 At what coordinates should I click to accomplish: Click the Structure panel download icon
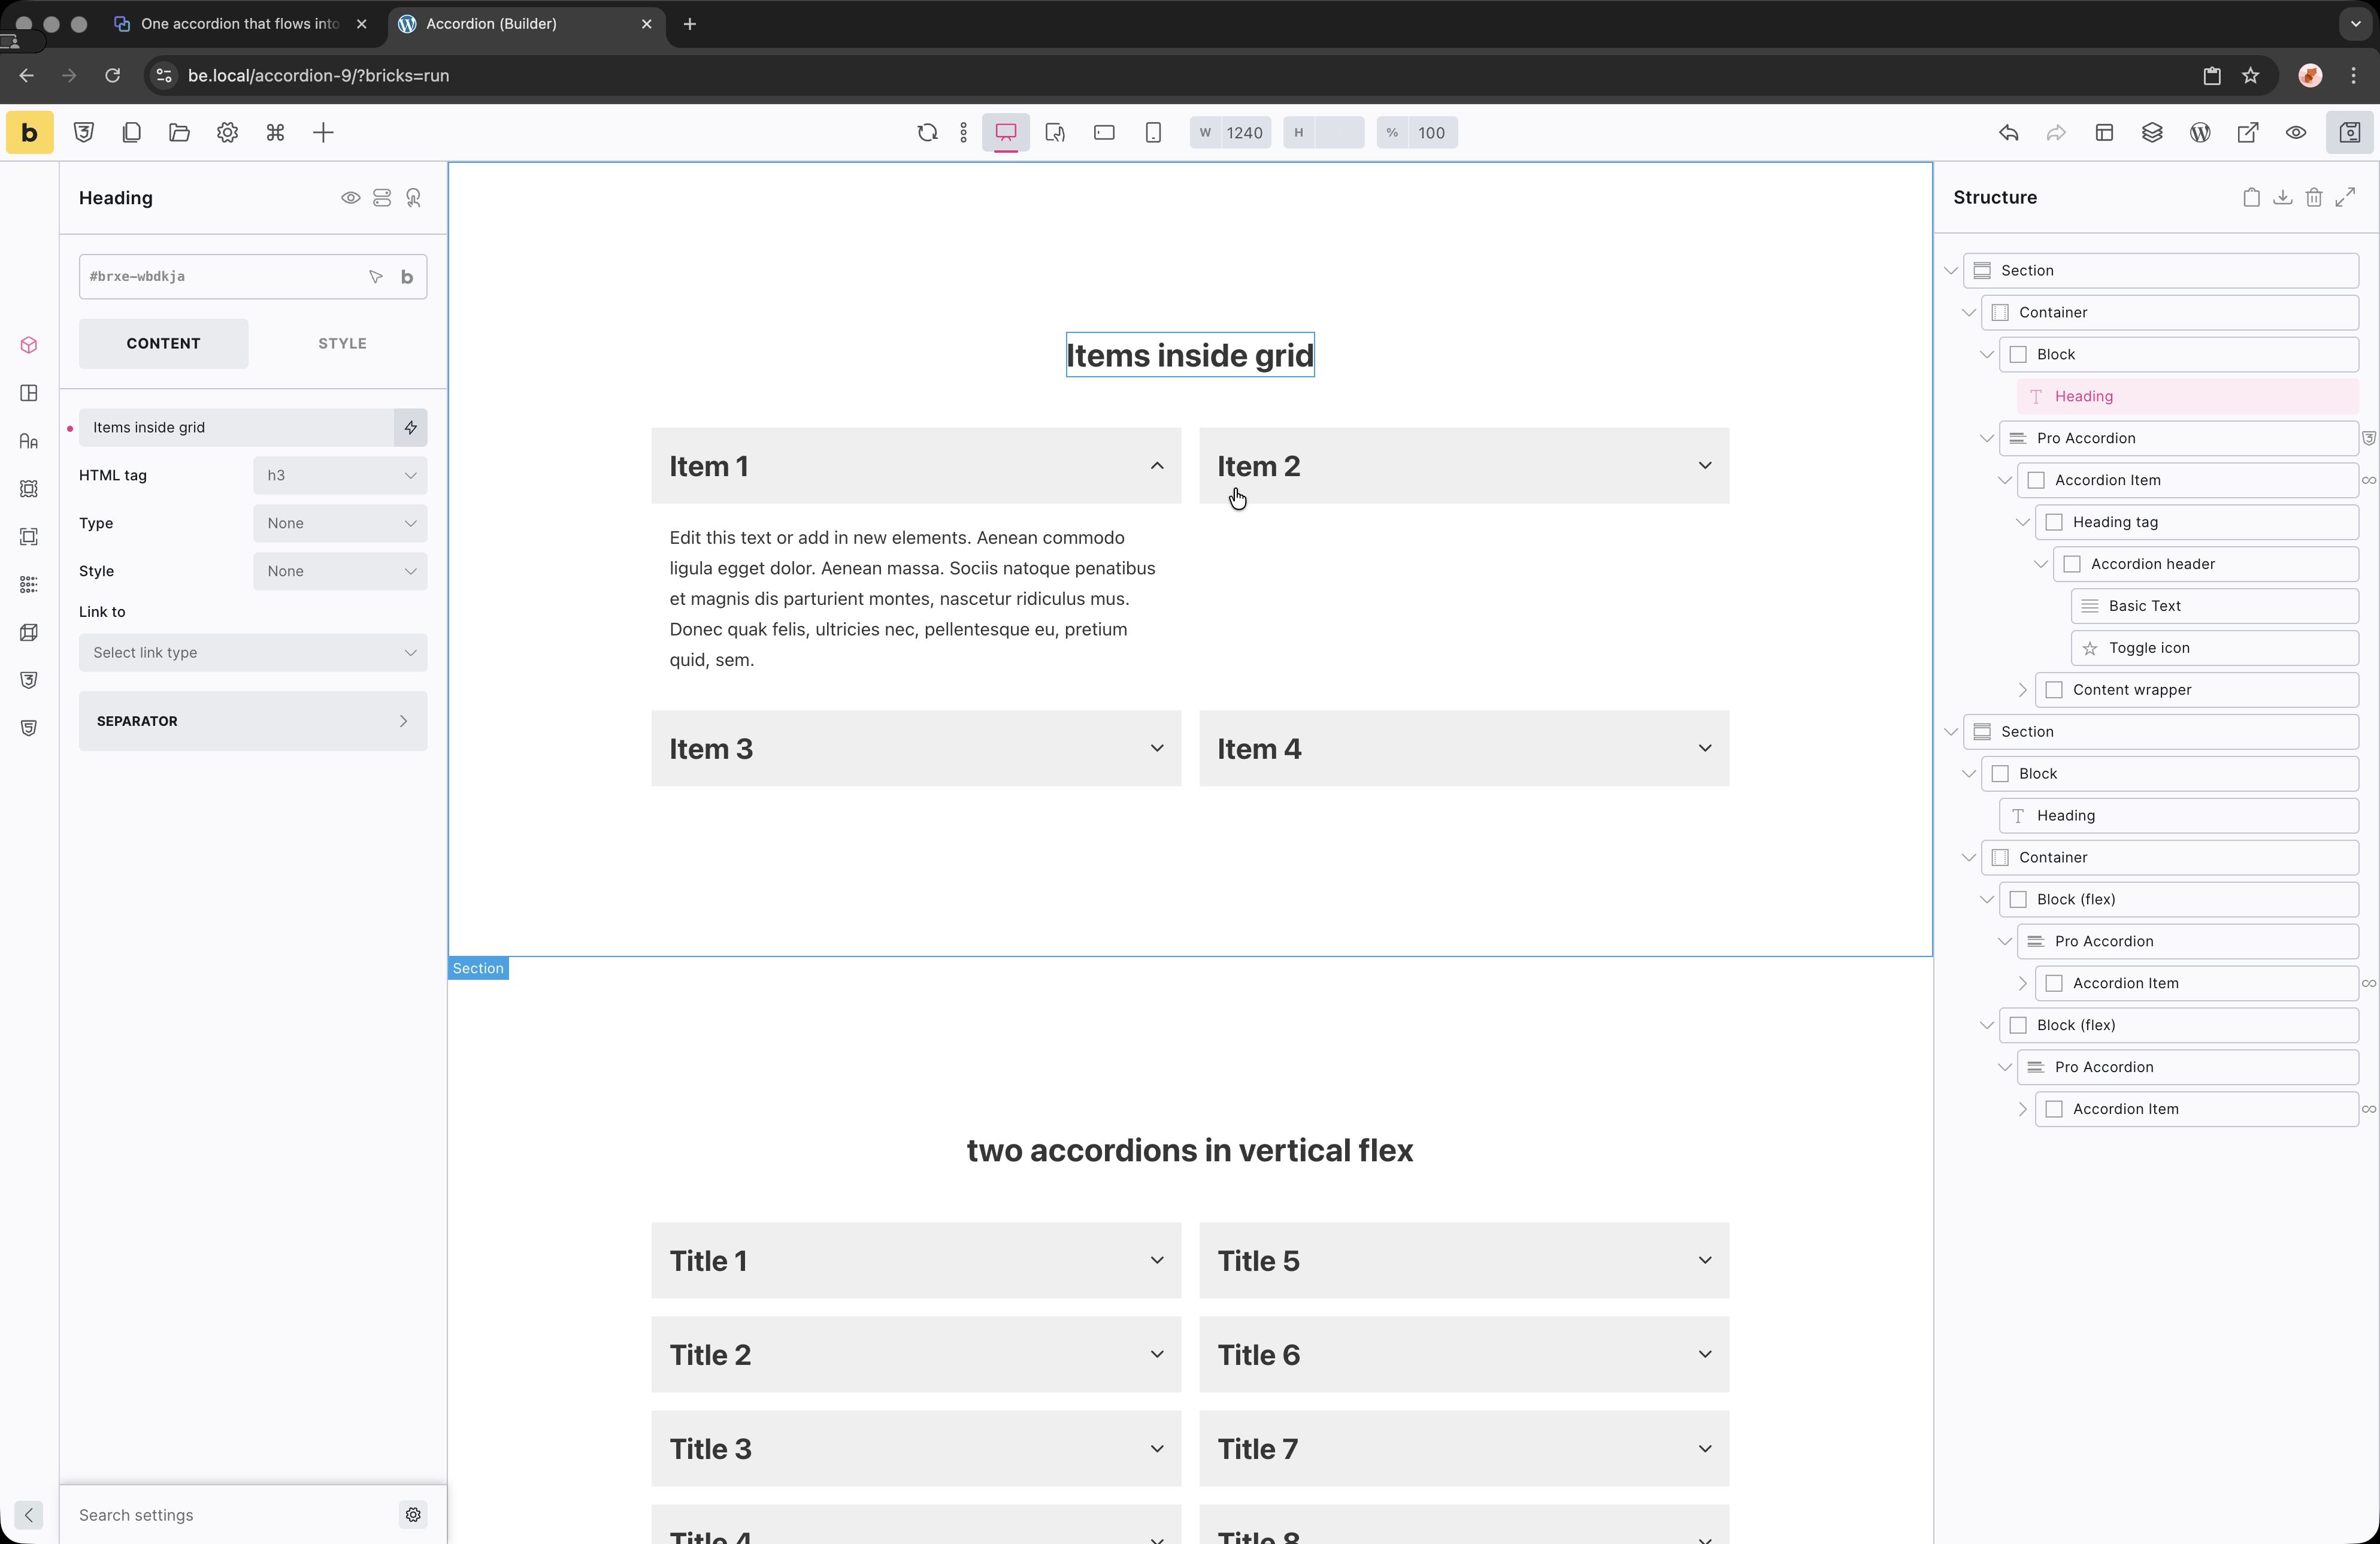click(2282, 198)
